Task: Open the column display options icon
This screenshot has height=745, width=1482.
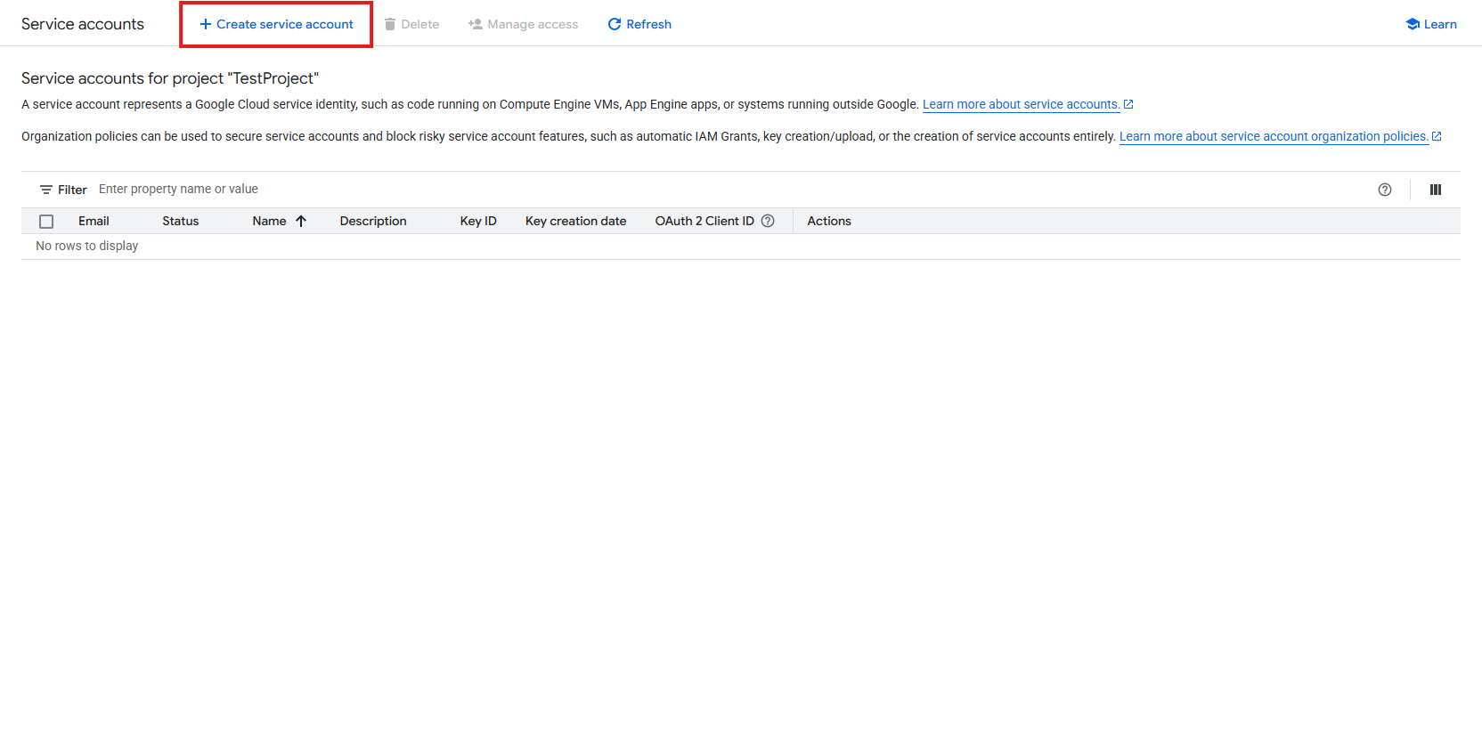Action: pyautogui.click(x=1436, y=190)
